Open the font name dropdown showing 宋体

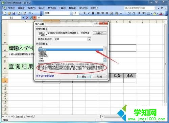71,13
